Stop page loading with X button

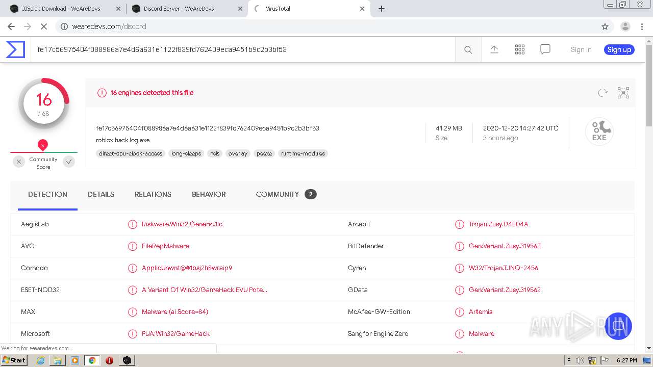click(43, 27)
